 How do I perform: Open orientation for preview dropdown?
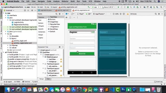tap(73, 14)
